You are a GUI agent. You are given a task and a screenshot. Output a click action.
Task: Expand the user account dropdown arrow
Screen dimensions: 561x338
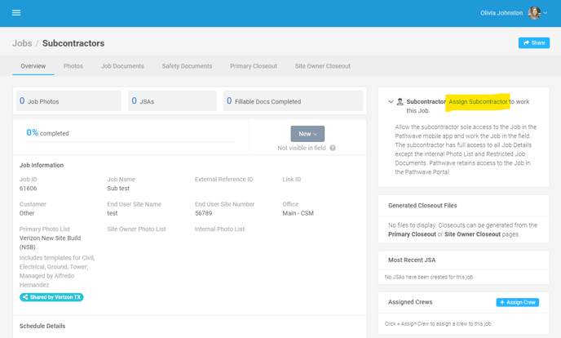(x=546, y=13)
